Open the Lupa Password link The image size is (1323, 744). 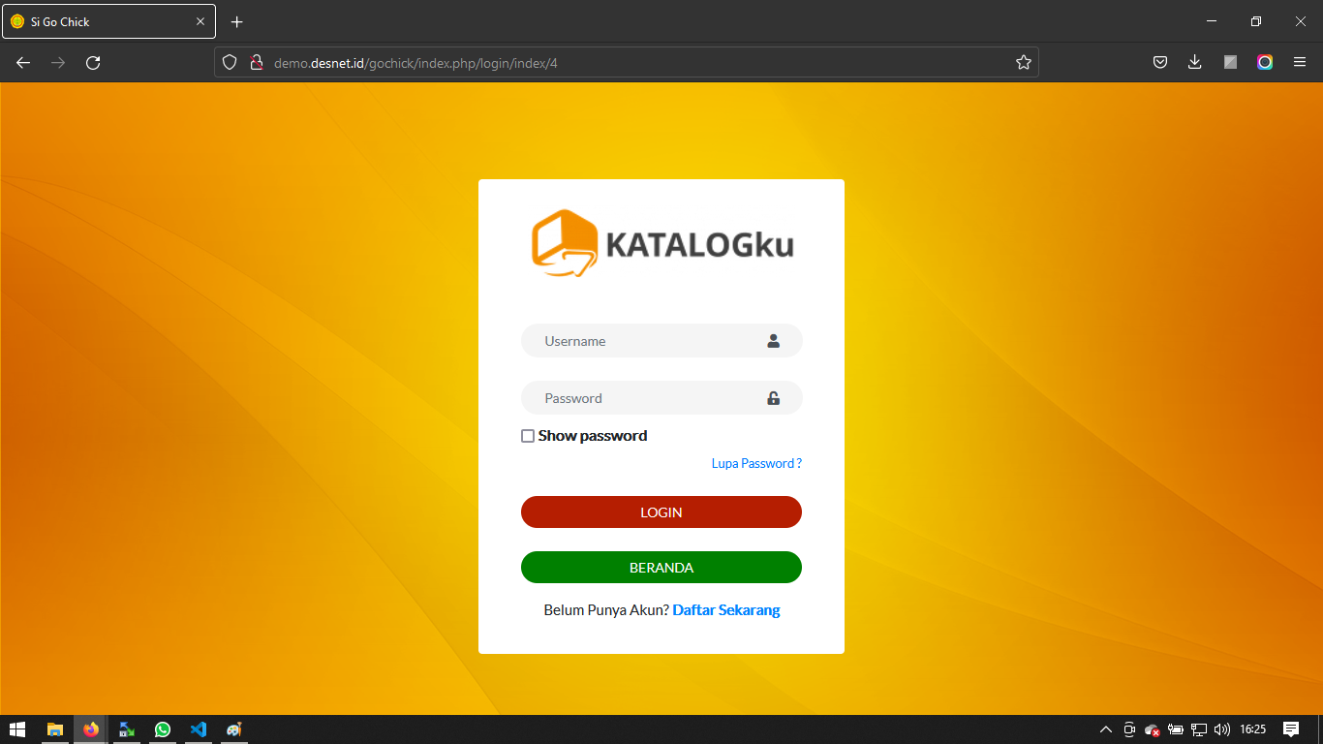[x=755, y=464]
